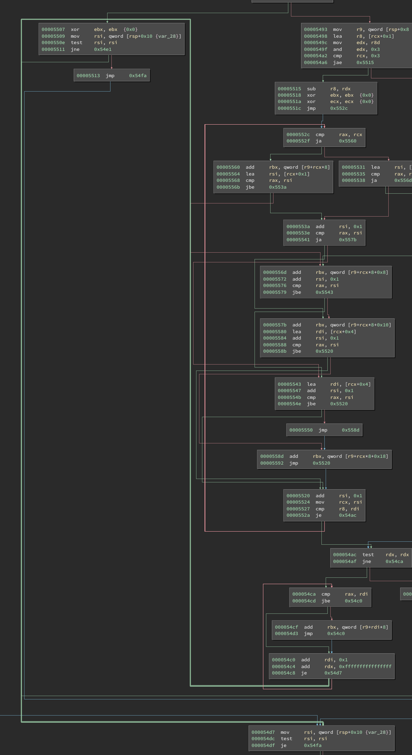Follow the jae target 0x5515
The height and width of the screenshot is (755, 412).
coord(365,62)
